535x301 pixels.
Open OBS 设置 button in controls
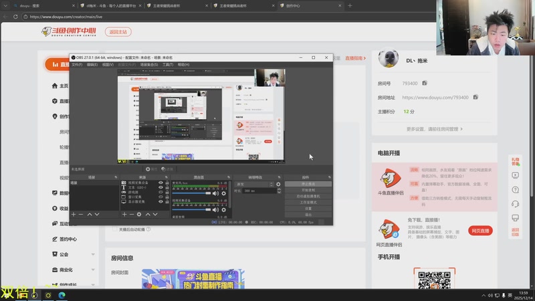(x=308, y=209)
